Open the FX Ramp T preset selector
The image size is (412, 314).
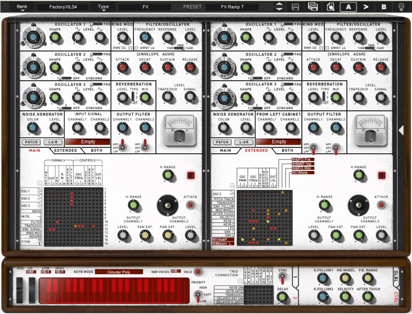[232, 7]
